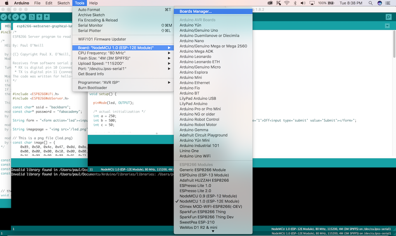The width and height of the screenshot is (396, 236).
Task: Expand the Upload Speed 115200 submenu
Action: [123, 63]
